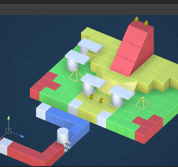Select the right gold coin on the yellow floor

click(x=101, y=100)
